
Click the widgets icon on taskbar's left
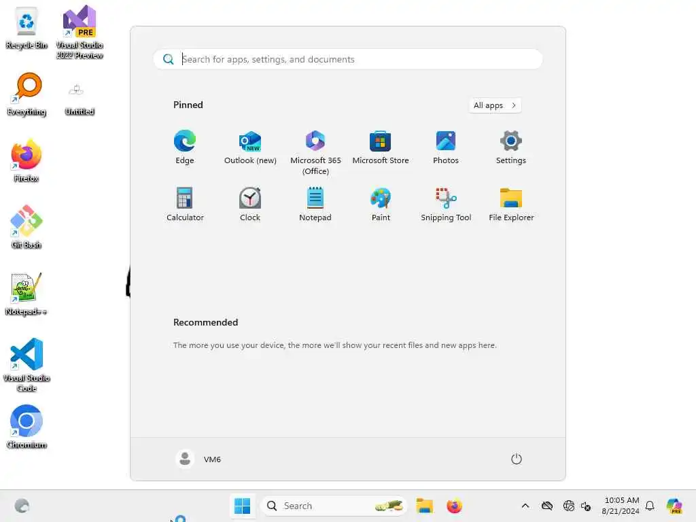(22, 506)
